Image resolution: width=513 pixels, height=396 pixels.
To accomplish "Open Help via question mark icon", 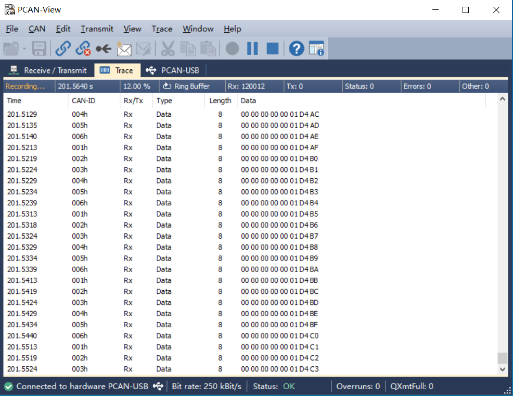I will pos(297,49).
